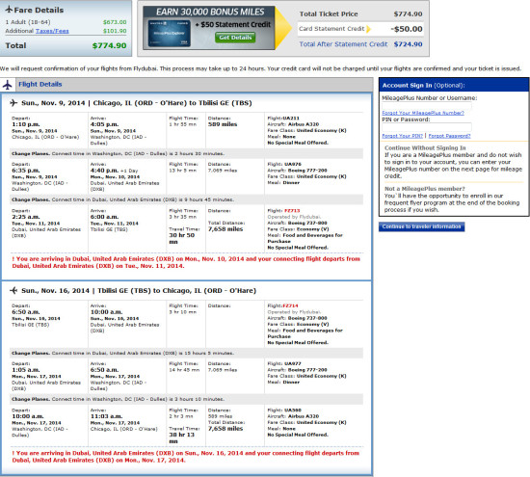Click the yellow arrow next to Card Statement Credit
This screenshot has height=477, width=530.
pos(368,29)
